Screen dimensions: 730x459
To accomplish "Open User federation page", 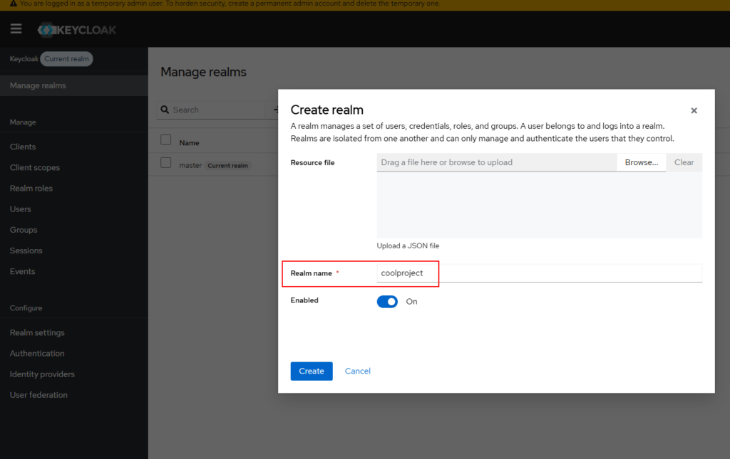I will (x=38, y=395).
